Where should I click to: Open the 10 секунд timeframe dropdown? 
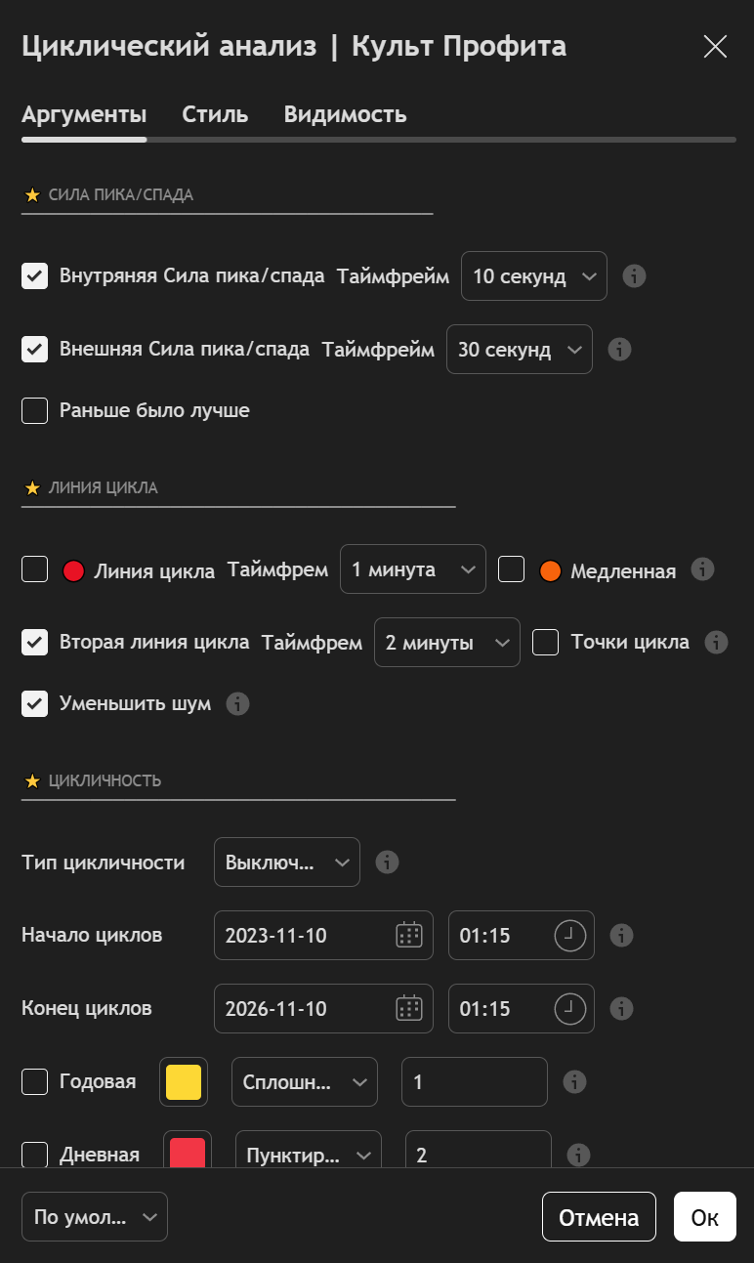coord(533,276)
